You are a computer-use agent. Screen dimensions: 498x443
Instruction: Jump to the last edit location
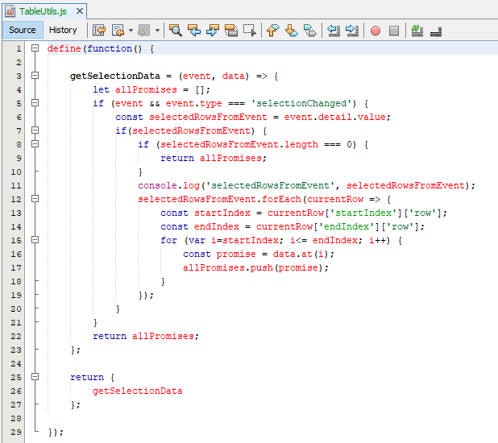pos(99,31)
